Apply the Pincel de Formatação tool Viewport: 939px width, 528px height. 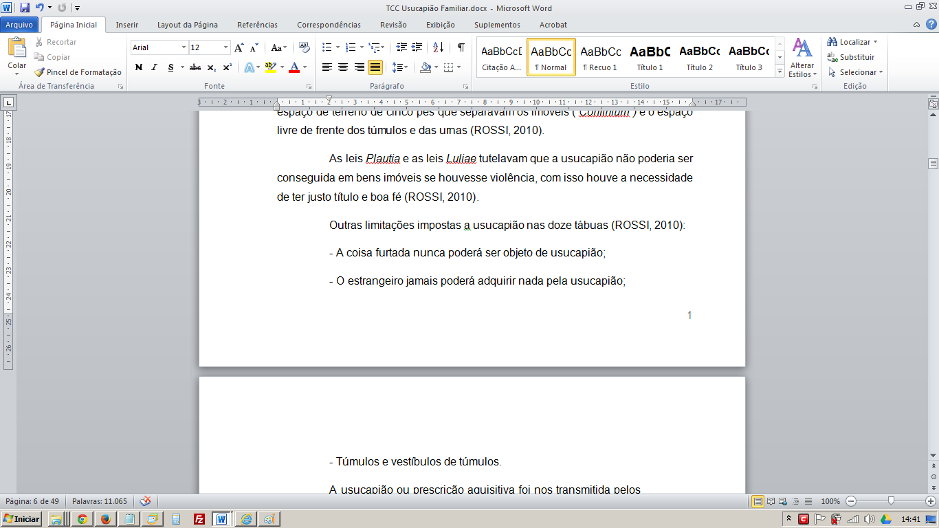[x=78, y=72]
